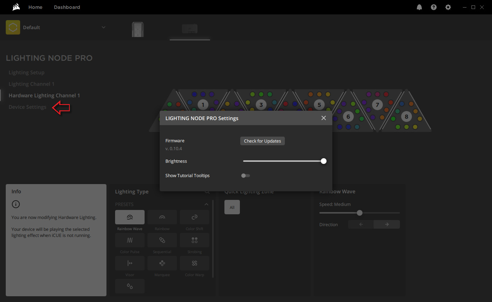Open Hardware Lighting Channel 1 in sidebar
This screenshot has height=302, width=492.
click(x=44, y=95)
